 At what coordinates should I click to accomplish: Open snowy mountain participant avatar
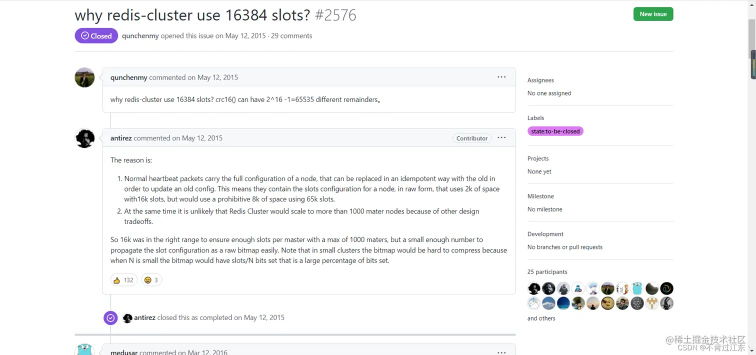click(549, 303)
